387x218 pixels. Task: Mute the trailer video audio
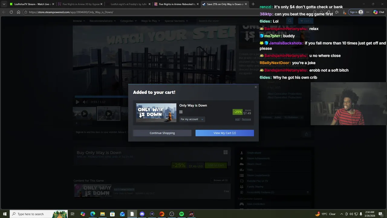85,102
